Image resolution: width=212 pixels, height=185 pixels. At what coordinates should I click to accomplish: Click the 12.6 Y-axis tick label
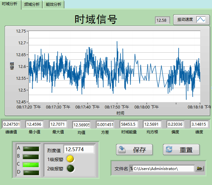tap(22, 67)
